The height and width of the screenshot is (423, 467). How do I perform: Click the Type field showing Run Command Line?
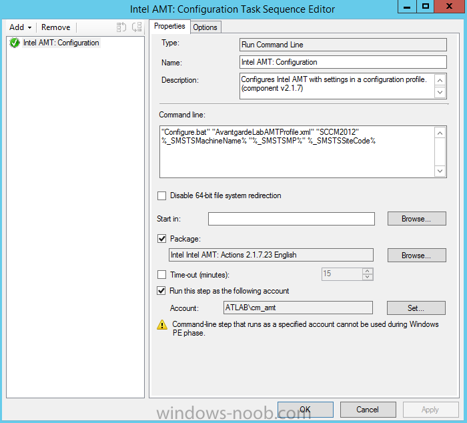343,45
